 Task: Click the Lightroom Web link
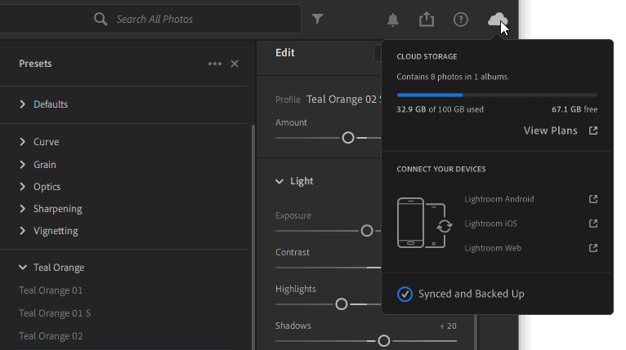[493, 248]
